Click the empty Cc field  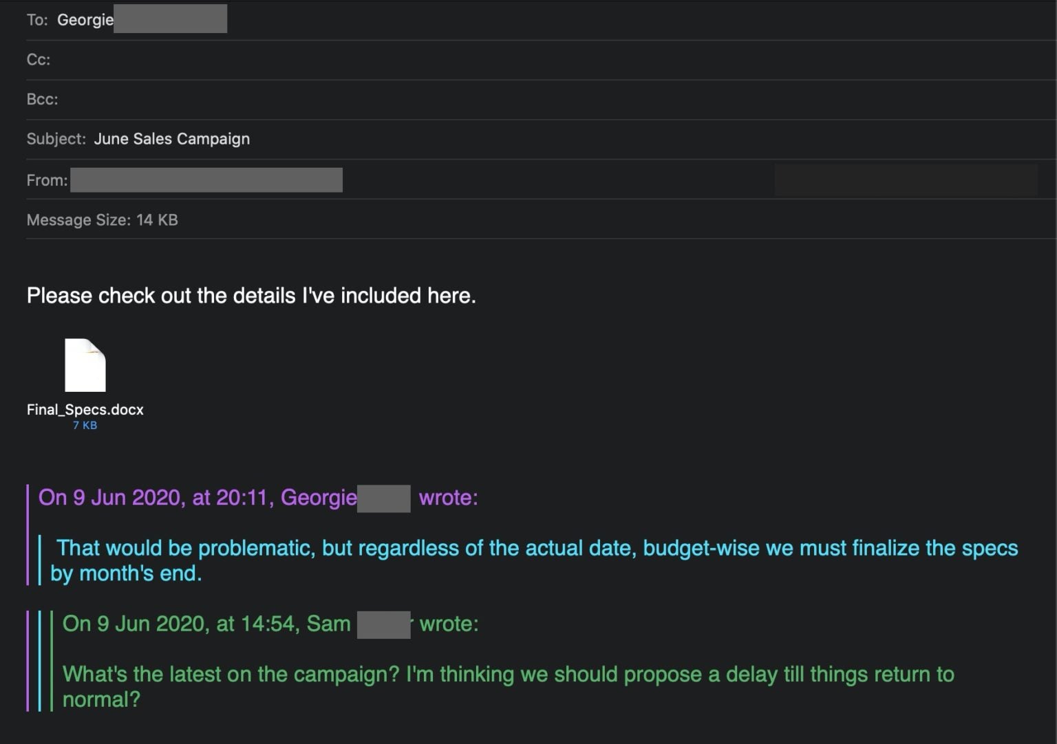pos(275,60)
